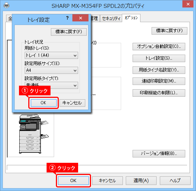Open トレイ設定(S) in the properties window
Screen dimensions: 196x191
coord(159,58)
